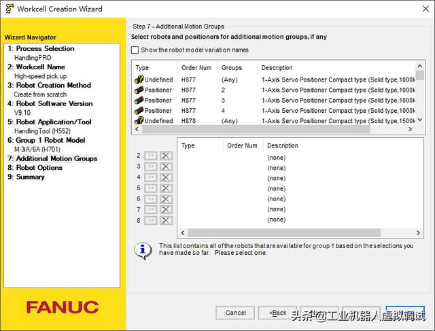
Task: Click High-speed pick up under Workcell Name
Action: [x=40, y=76]
